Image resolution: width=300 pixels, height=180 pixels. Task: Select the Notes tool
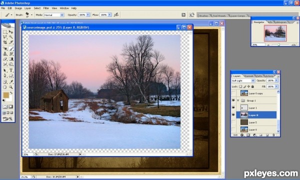tap(5, 82)
